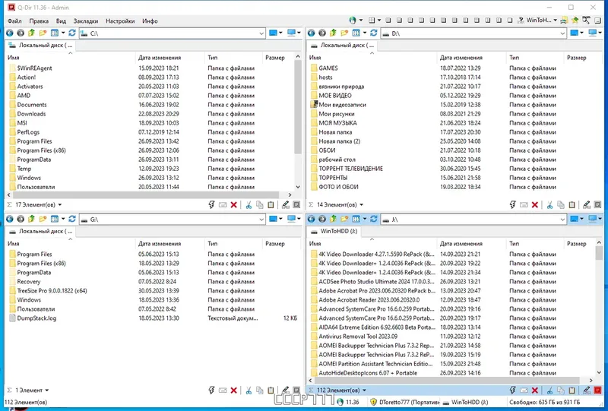Delete selection with red X in C:\ pane
This screenshot has height=411, width=608.
233,204
